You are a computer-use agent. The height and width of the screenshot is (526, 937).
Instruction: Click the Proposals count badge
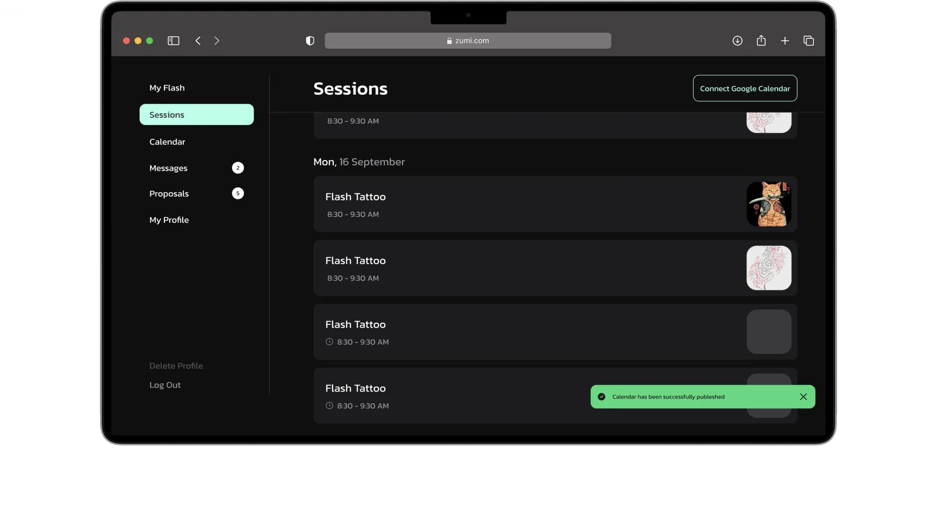(x=238, y=193)
